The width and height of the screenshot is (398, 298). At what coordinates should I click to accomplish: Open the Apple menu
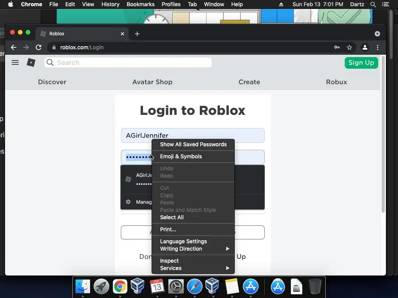pos(10,4)
